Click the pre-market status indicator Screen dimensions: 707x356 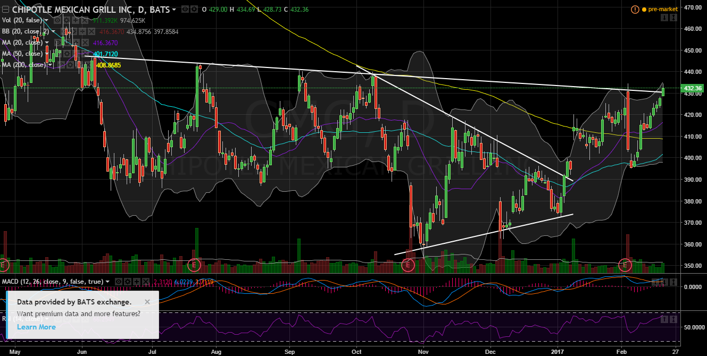tap(660, 10)
